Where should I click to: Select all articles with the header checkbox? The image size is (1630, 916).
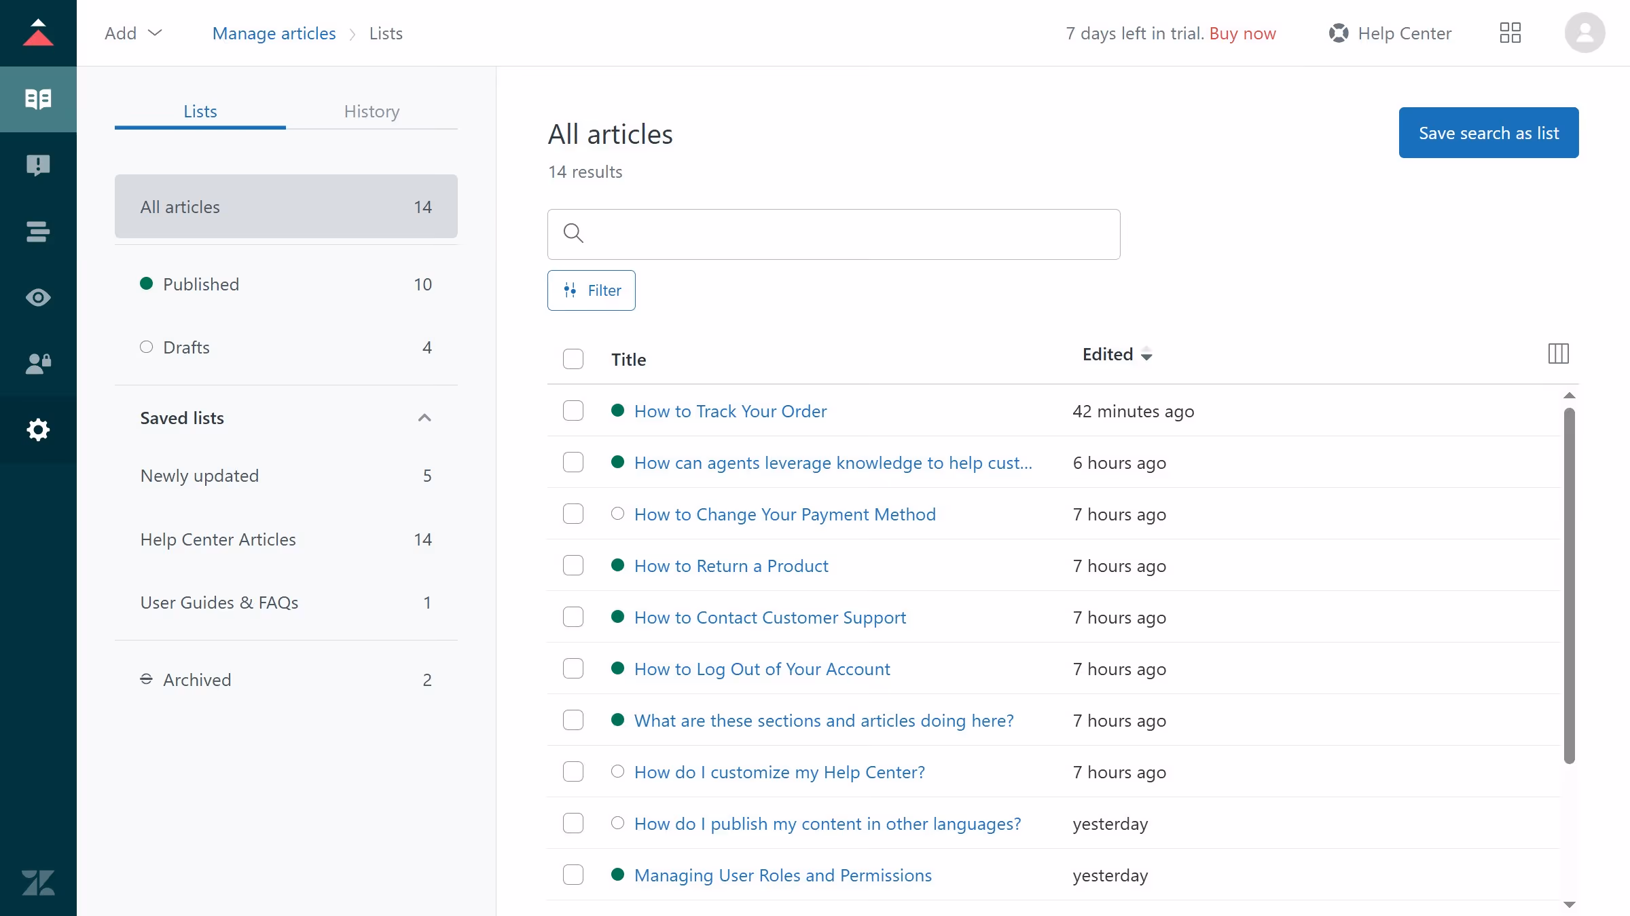pos(573,359)
